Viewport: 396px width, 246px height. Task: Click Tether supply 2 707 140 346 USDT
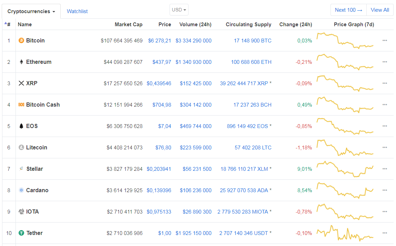point(243,233)
